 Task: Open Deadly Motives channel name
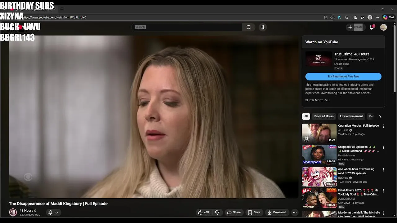[x=346, y=155]
